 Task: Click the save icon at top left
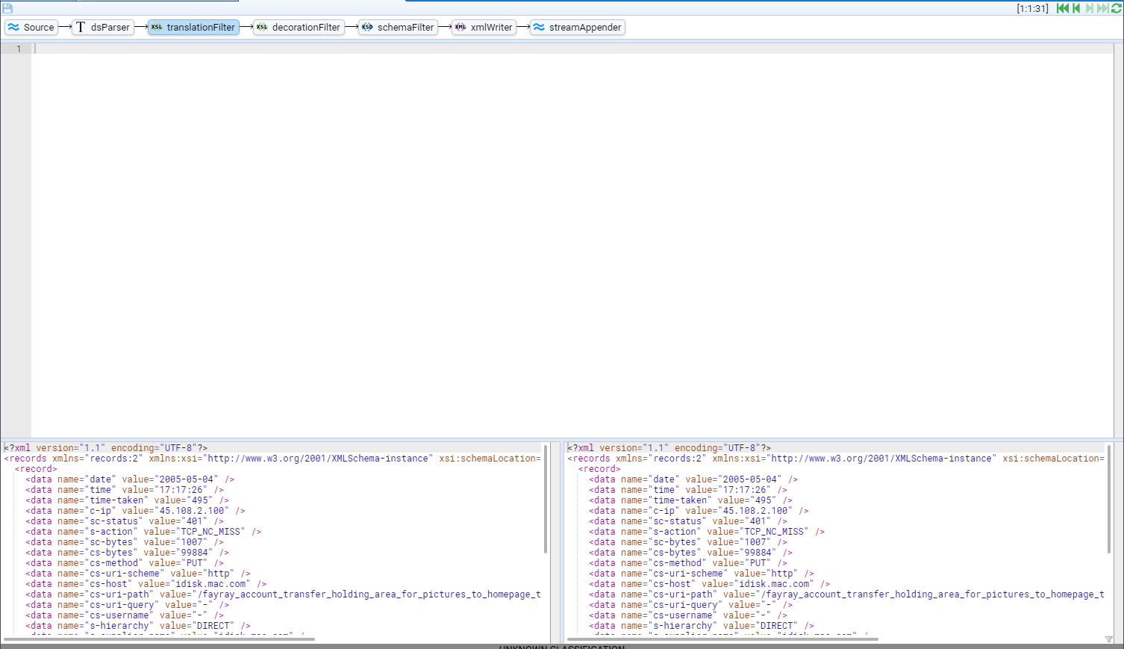(7, 8)
